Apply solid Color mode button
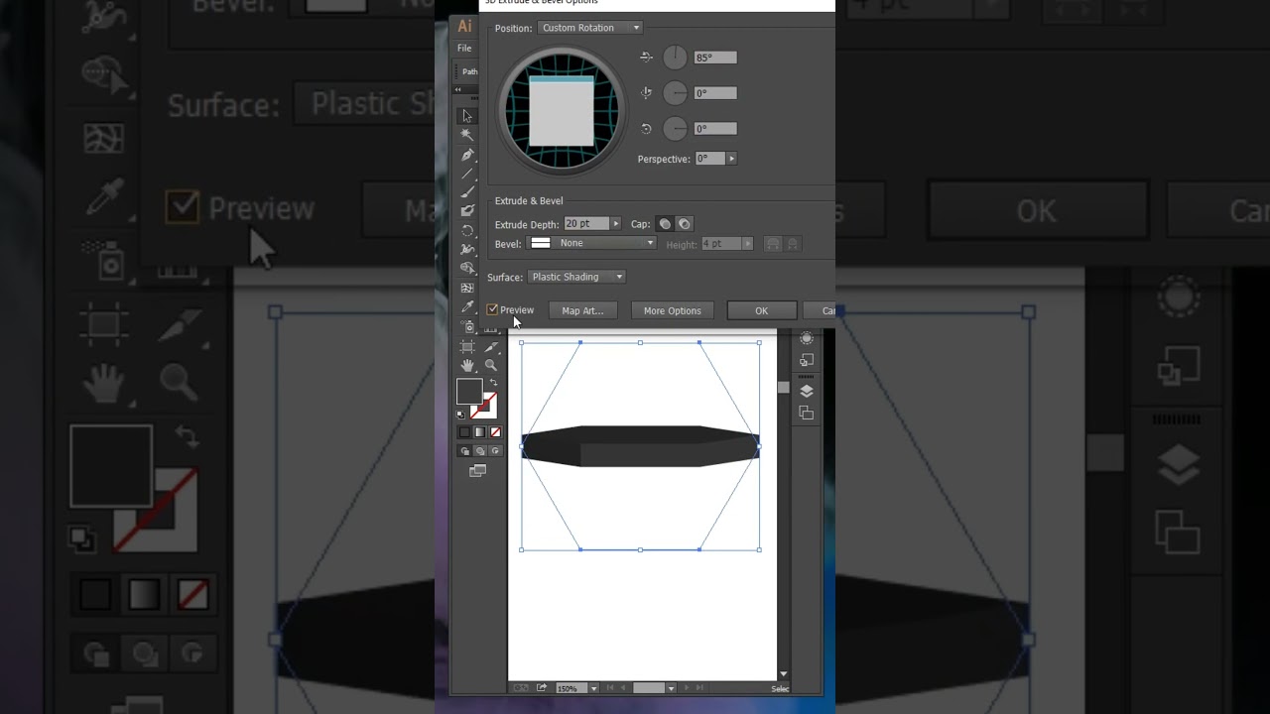 (x=464, y=432)
